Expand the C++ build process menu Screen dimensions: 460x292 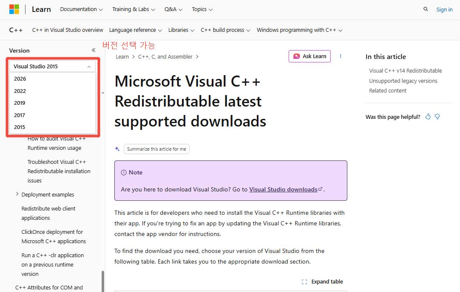pyautogui.click(x=225, y=30)
